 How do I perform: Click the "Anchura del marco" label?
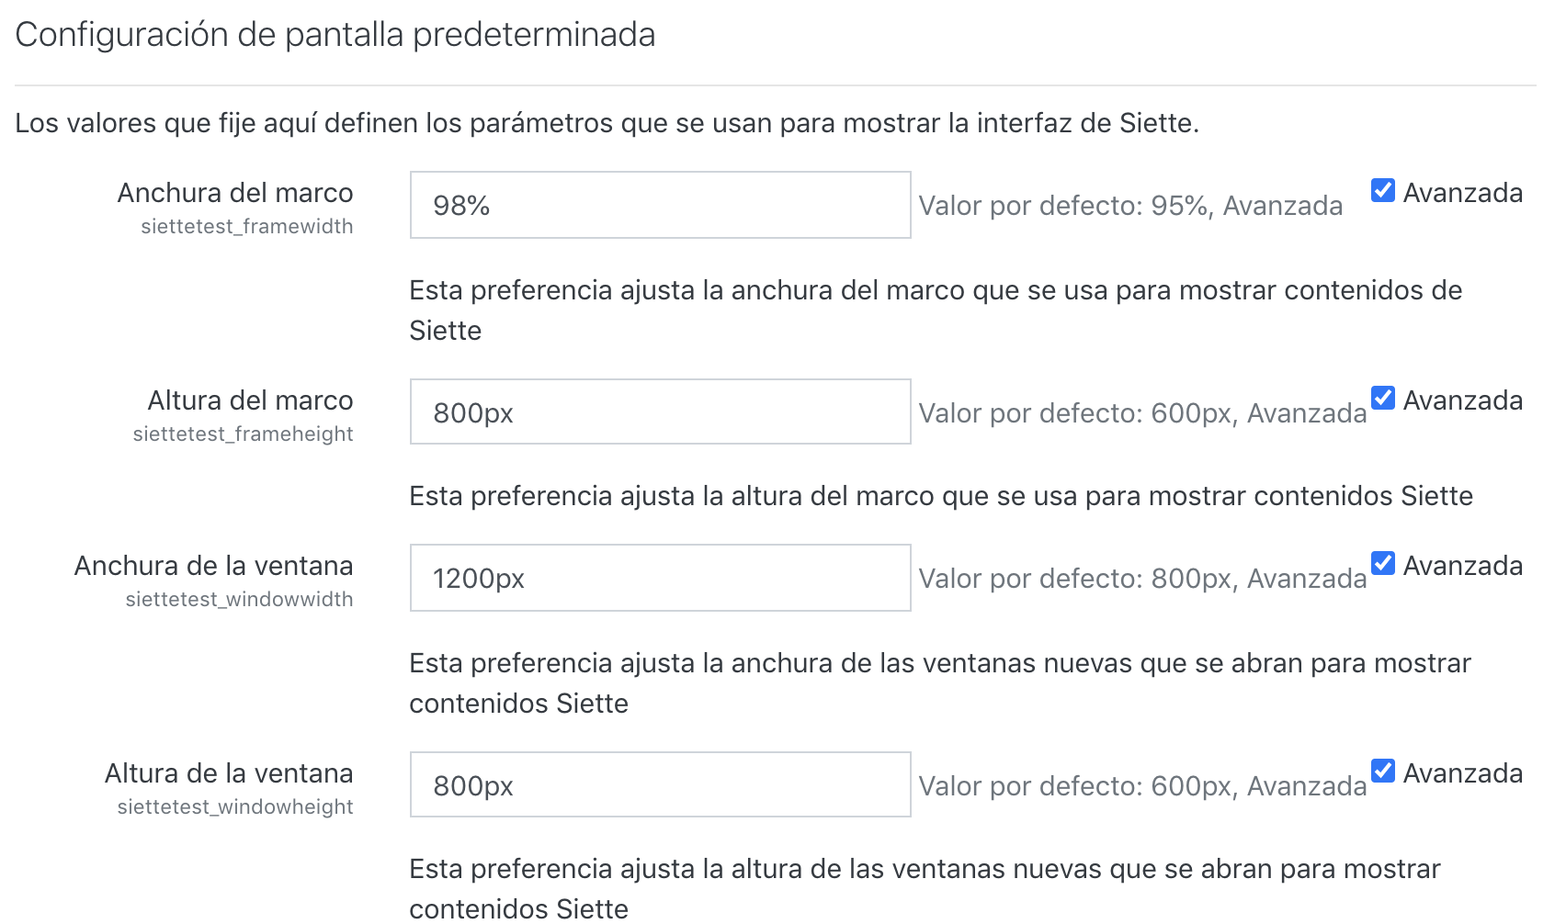coord(235,193)
